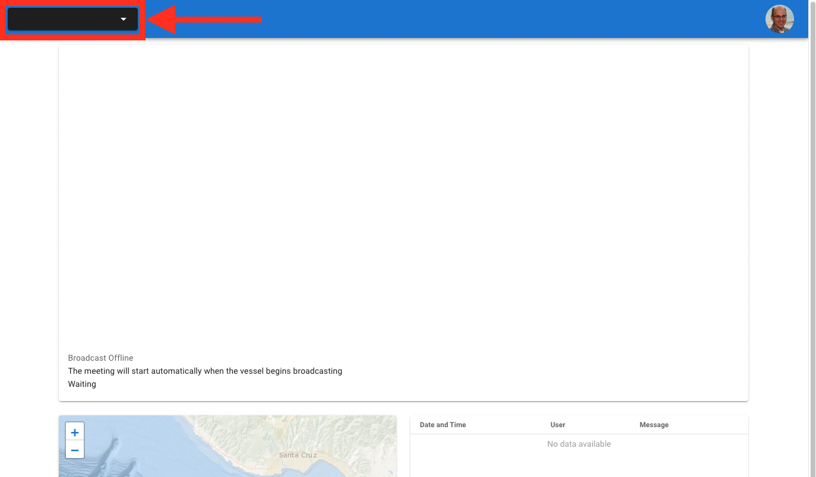Zoom out on the map
Image resolution: width=816 pixels, height=477 pixels.
click(x=75, y=450)
